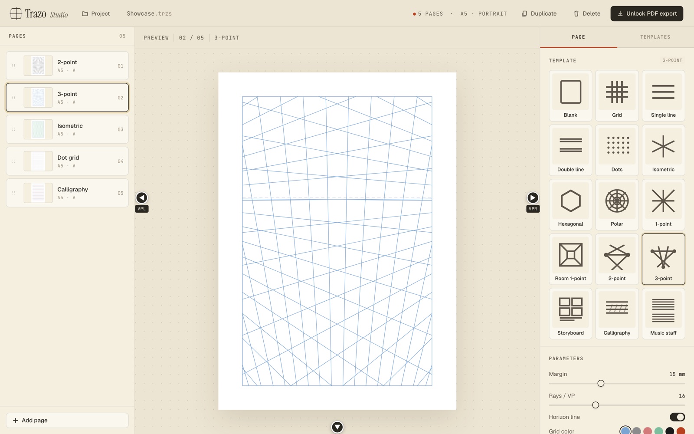Pick the pink grid color swatch
Viewport: 694px width, 434px height.
(x=648, y=431)
